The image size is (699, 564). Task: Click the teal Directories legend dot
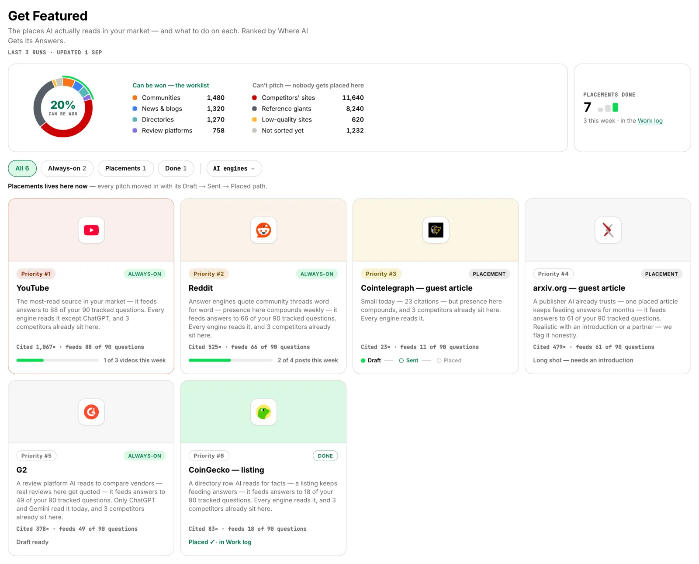point(135,119)
